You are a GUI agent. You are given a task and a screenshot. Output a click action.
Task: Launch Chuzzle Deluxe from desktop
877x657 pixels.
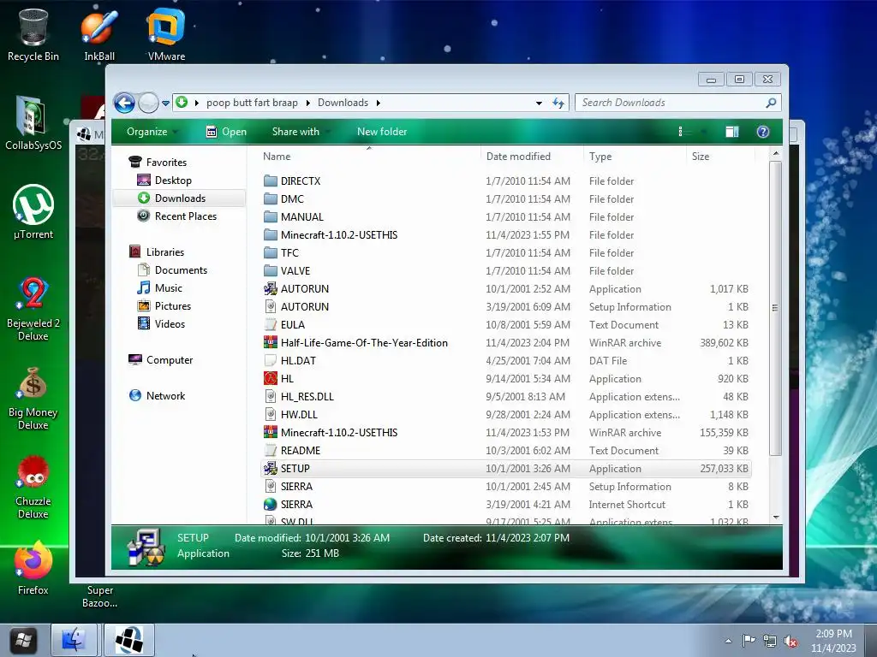pos(33,487)
